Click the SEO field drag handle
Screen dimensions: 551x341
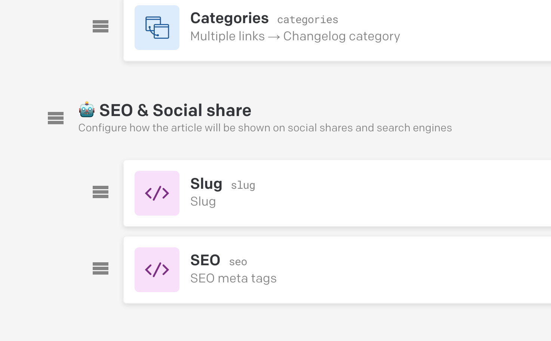(101, 269)
